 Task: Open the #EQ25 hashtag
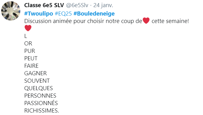63,14
